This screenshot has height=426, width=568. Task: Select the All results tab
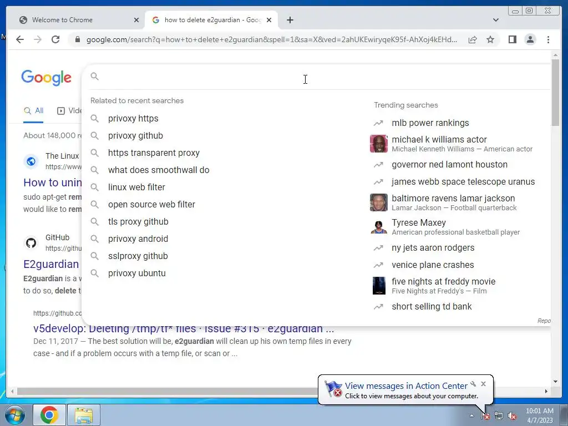(x=33, y=111)
